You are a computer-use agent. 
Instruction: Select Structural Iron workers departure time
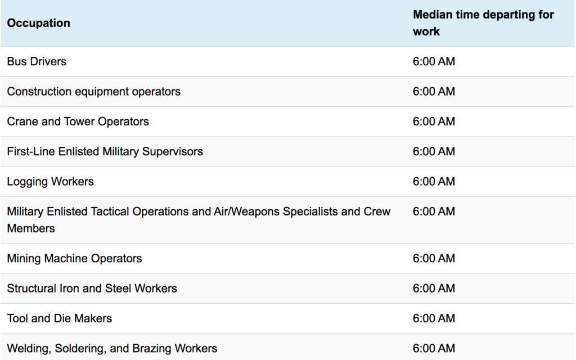pyautogui.click(x=434, y=289)
